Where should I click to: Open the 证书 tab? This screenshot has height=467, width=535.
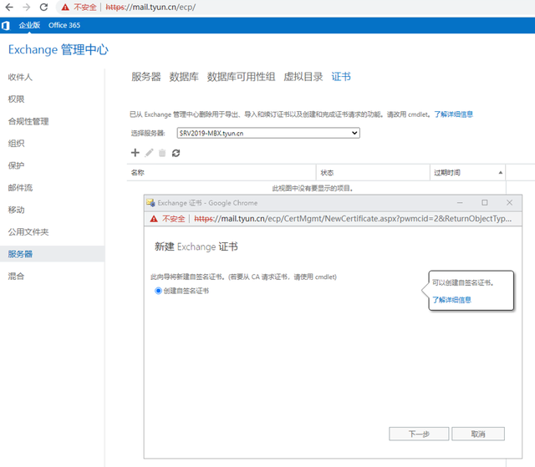click(x=341, y=77)
